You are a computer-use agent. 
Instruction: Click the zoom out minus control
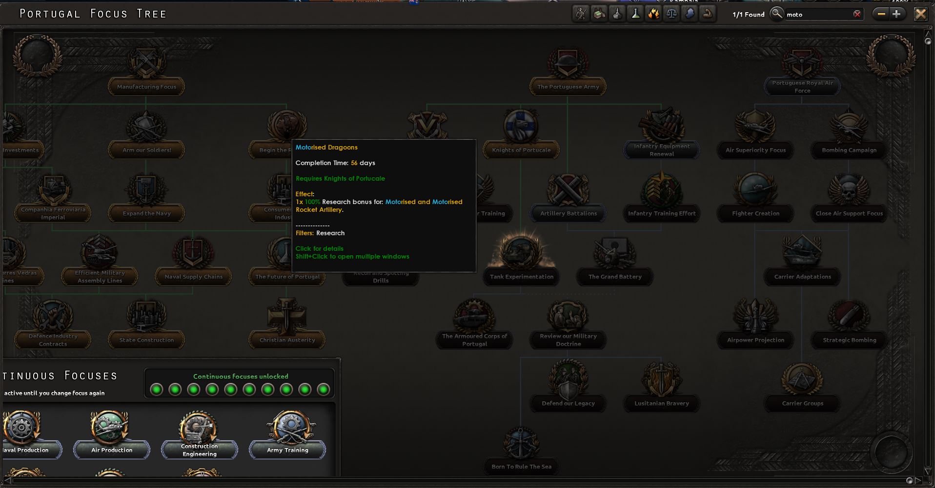point(881,14)
